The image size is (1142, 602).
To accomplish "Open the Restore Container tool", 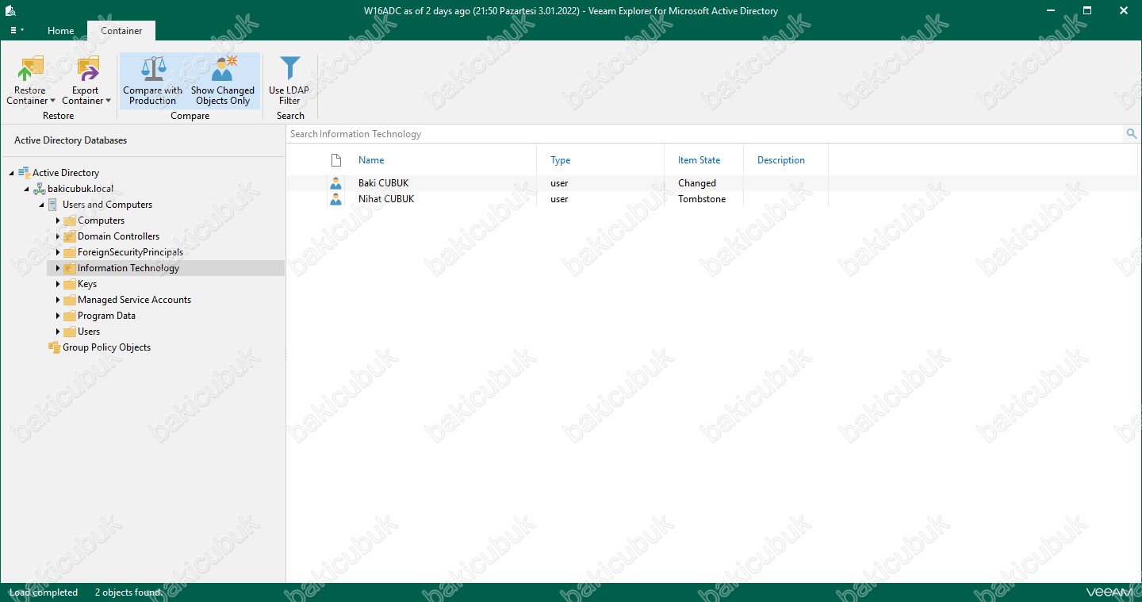I will coord(30,80).
